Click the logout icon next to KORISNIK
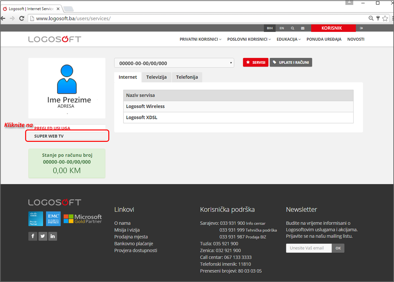 361,28
